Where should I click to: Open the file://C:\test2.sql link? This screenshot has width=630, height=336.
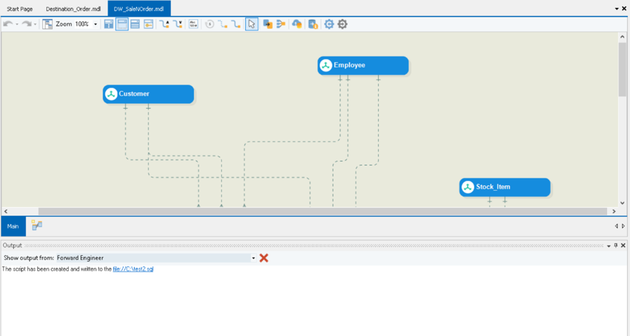coord(133,269)
